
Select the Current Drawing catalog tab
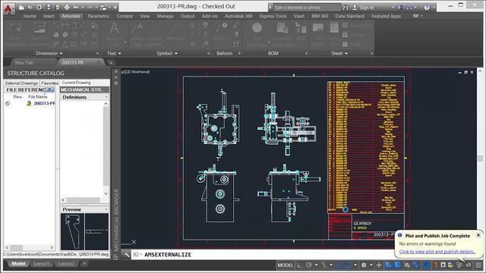[76, 83]
